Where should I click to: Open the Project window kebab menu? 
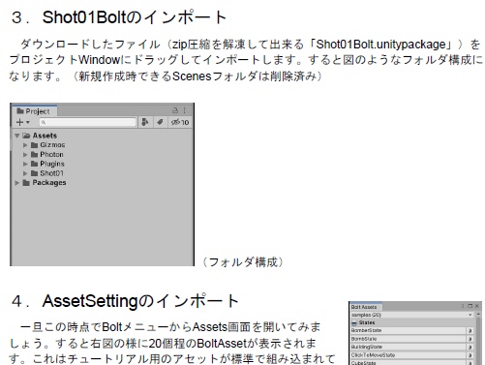click(x=185, y=110)
